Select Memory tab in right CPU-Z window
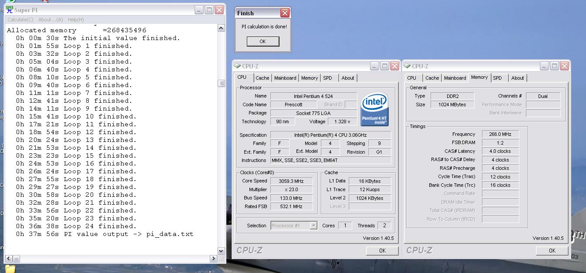The width and height of the screenshot is (586, 273). tap(479, 77)
